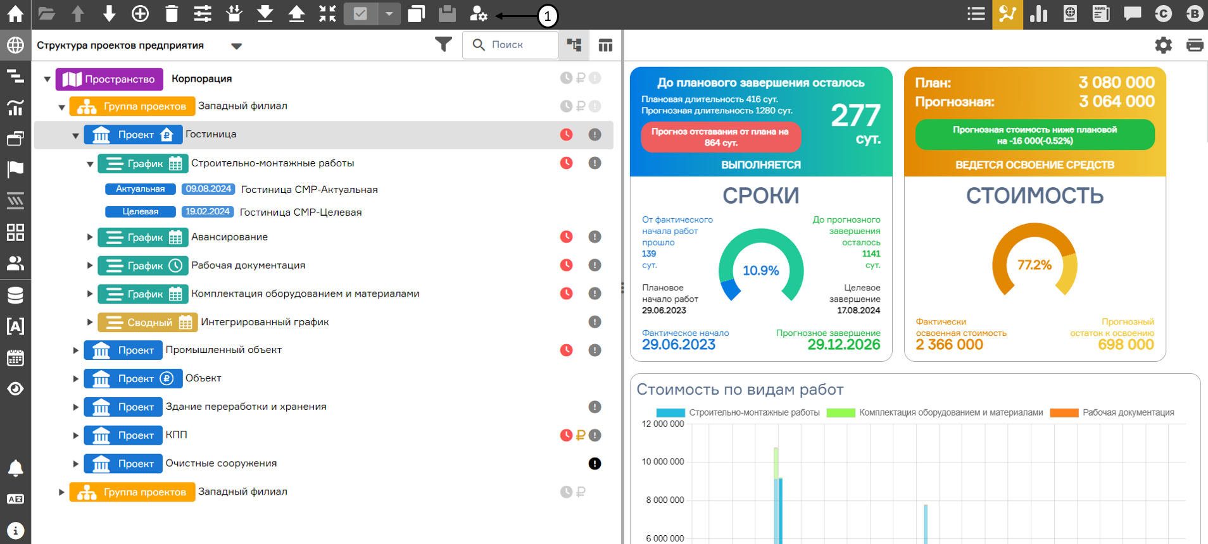
Task: Add new item with plus-circle icon
Action: coord(140,13)
